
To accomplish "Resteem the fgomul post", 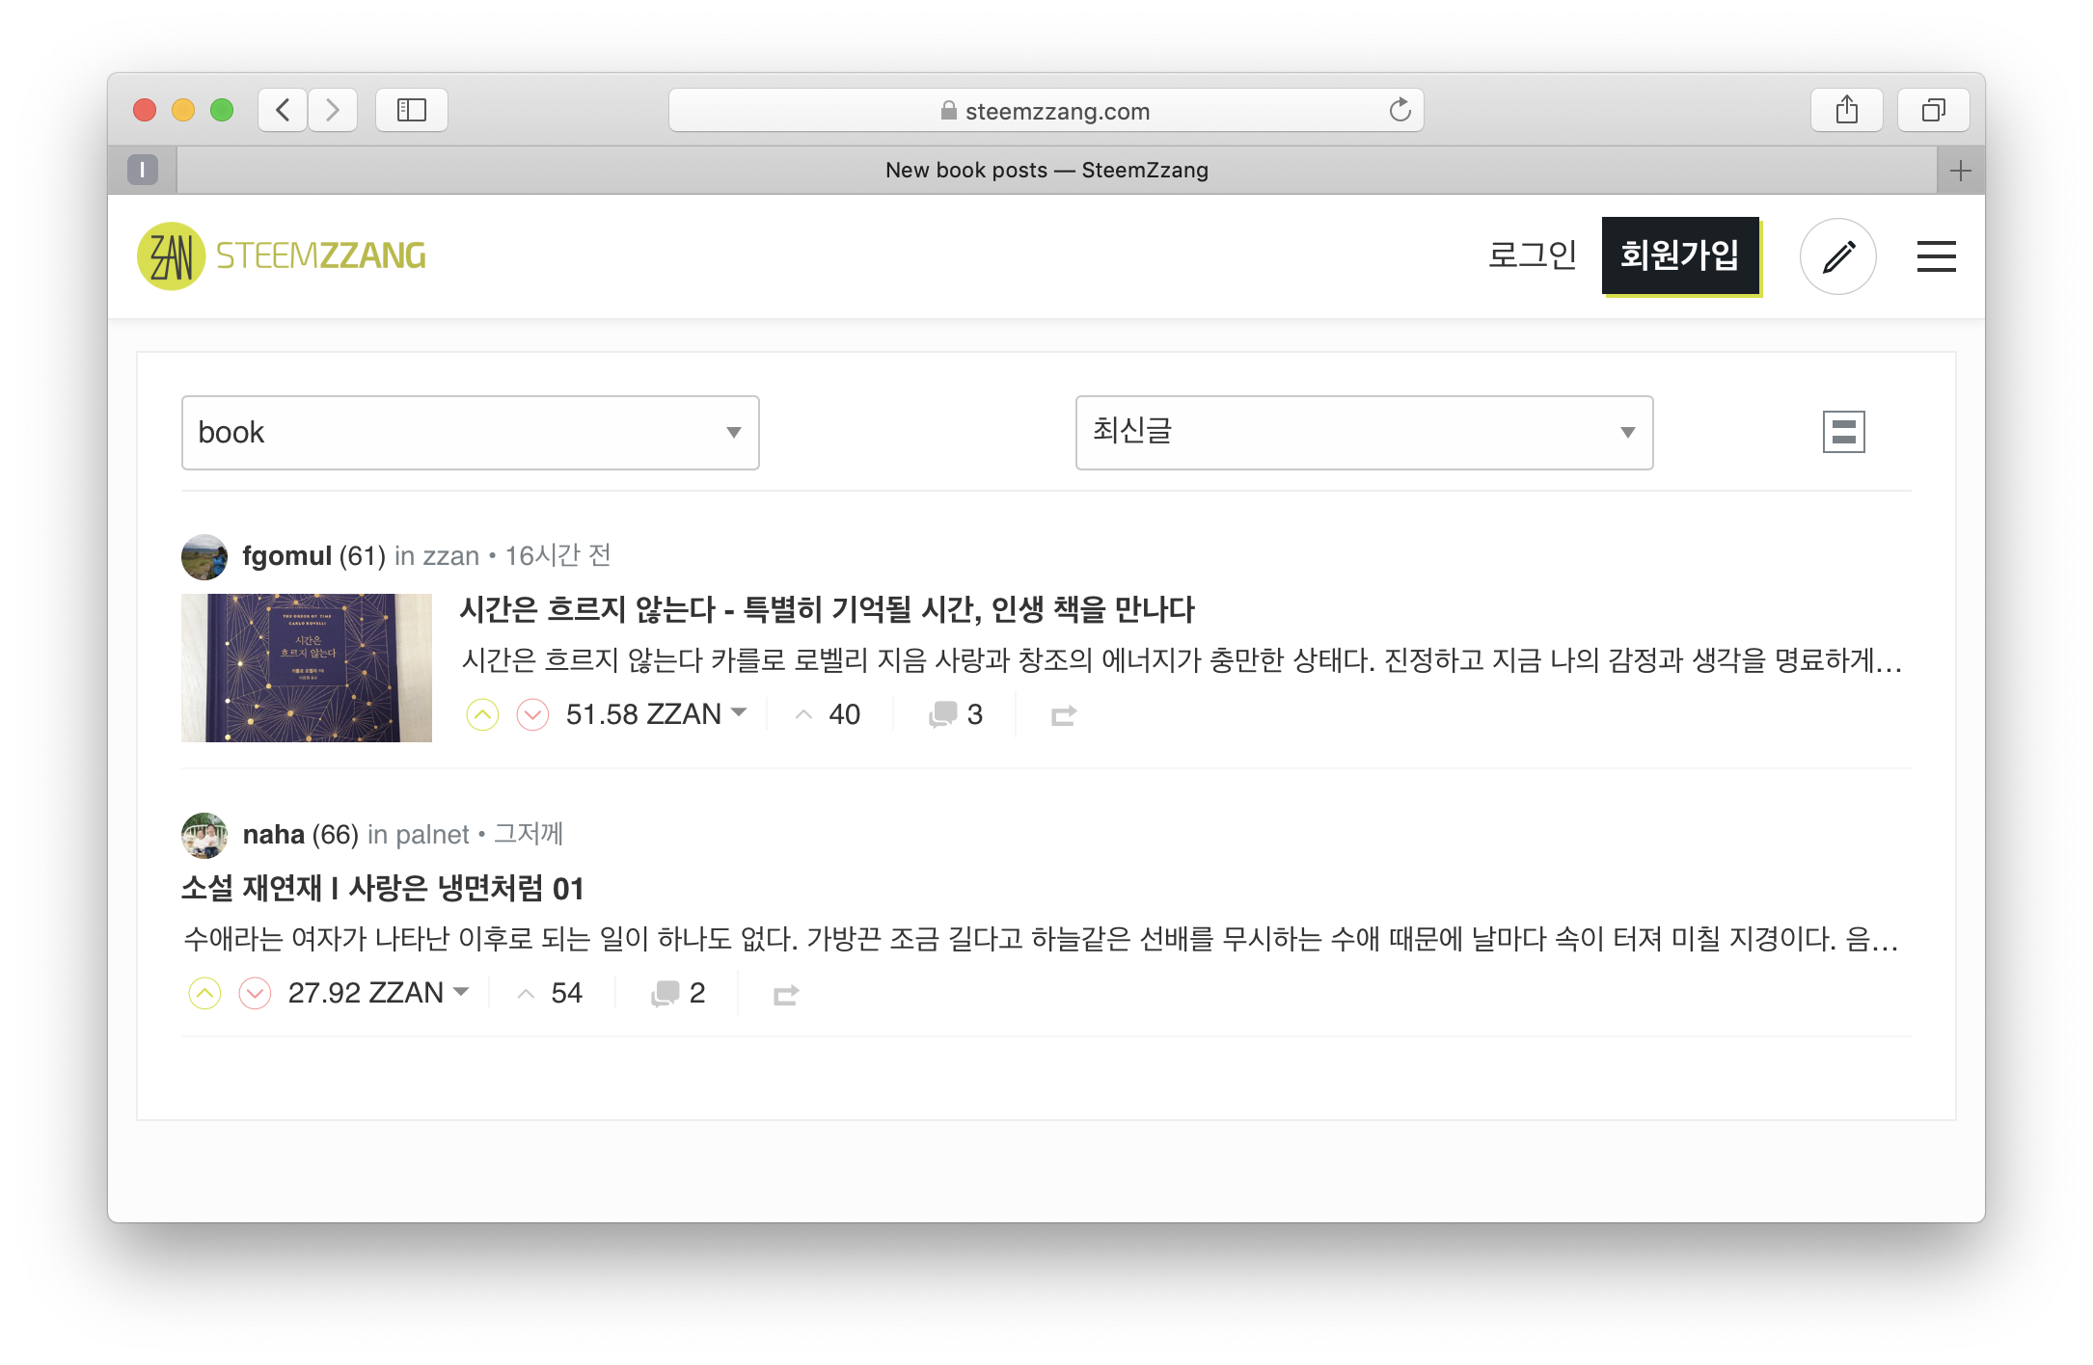I will (1064, 715).
